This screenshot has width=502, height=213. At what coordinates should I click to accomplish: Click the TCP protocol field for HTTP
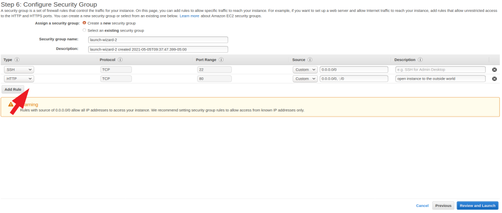click(x=116, y=78)
